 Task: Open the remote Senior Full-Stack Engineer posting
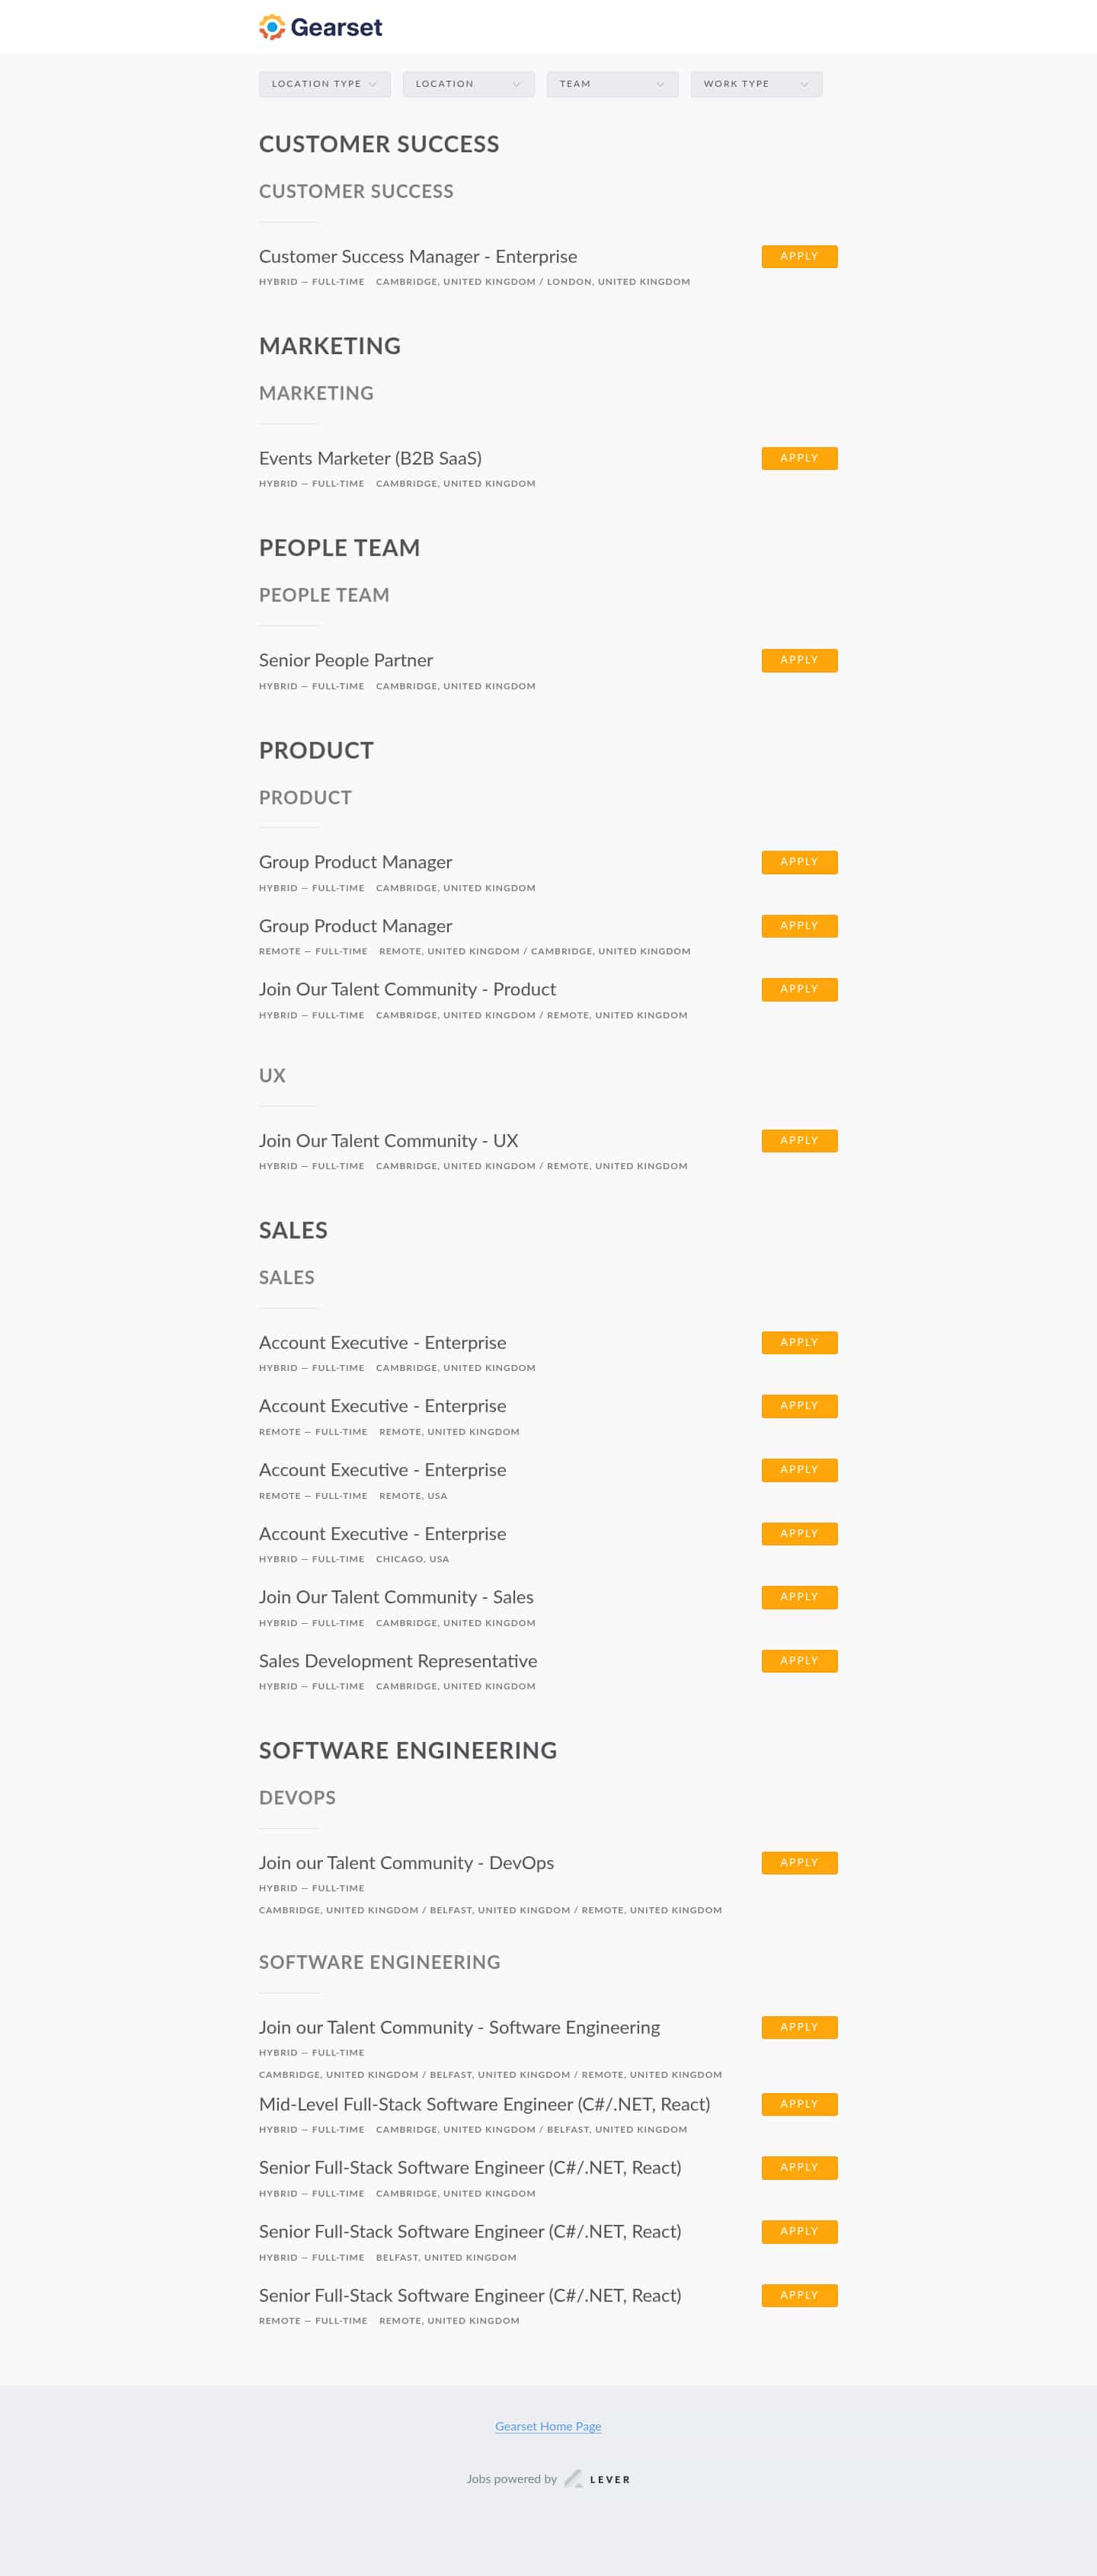(x=469, y=2296)
